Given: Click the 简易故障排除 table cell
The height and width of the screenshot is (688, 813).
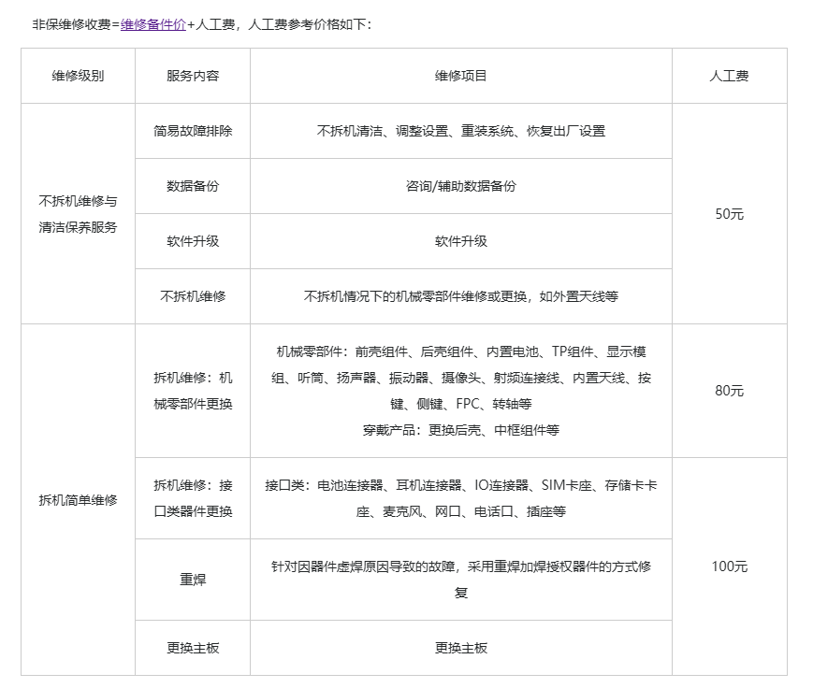Looking at the screenshot, I should (193, 132).
